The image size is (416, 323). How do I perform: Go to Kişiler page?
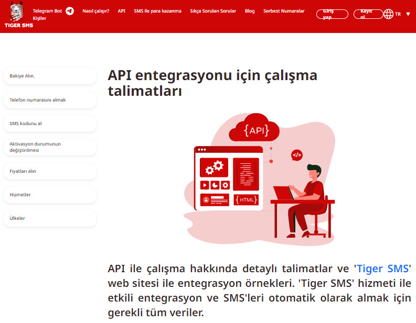coord(39,18)
